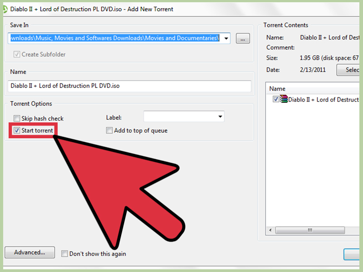363x272 pixels.
Task: Click the torrent Name text field
Action: tap(129, 86)
